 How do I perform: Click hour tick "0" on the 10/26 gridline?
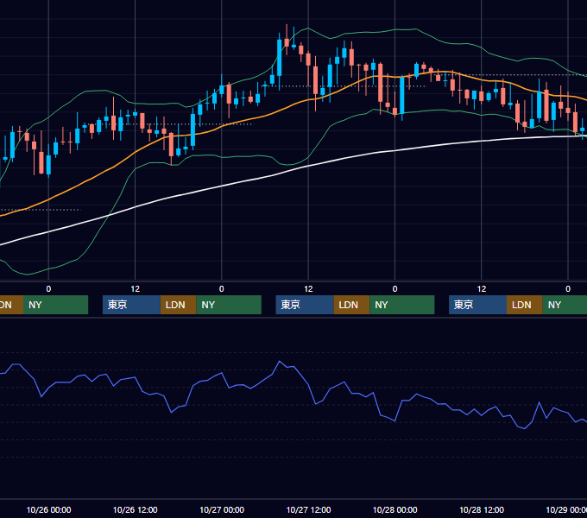(x=48, y=289)
